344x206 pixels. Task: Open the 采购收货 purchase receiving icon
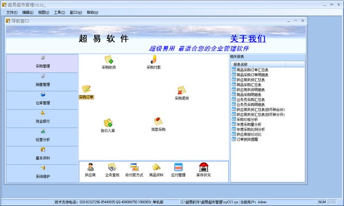click(108, 62)
